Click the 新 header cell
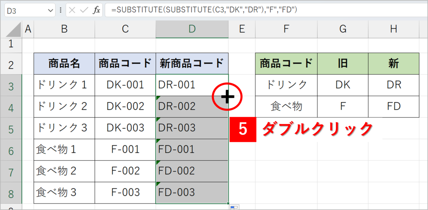Screen dimensions: 428x210 coord(393,64)
